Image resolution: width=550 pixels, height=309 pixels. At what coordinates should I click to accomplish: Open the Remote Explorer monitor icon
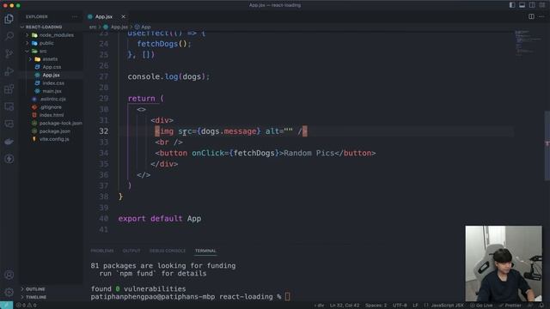(9, 106)
